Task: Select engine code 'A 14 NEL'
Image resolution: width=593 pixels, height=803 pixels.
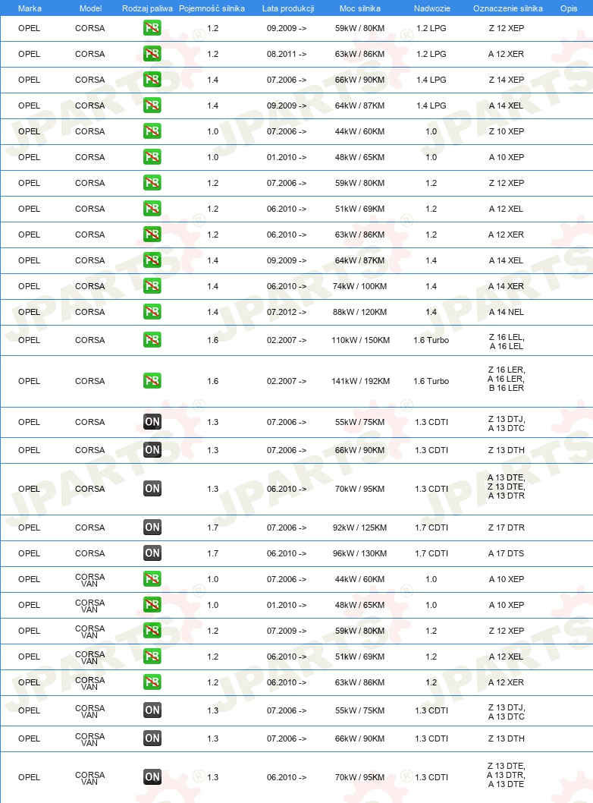Action: coord(506,312)
